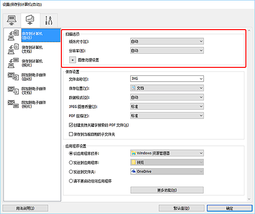Screen dimensions: 255x214
Task: Select the 发送到文件夹 radio button
Action: (x=71, y=171)
